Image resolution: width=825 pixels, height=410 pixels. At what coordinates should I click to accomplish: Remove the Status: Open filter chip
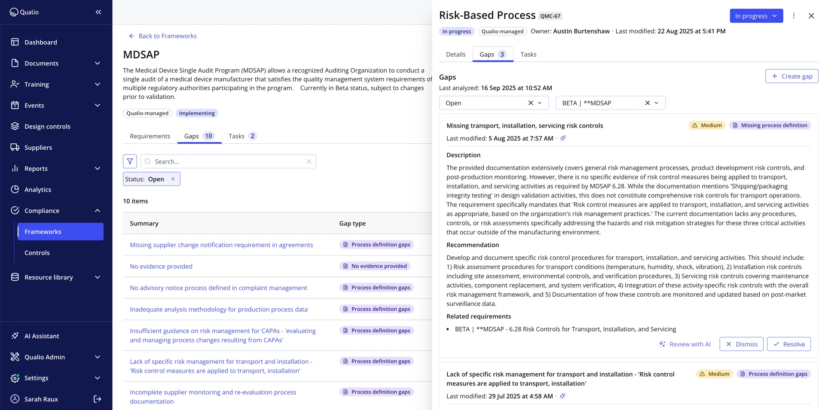pos(173,179)
